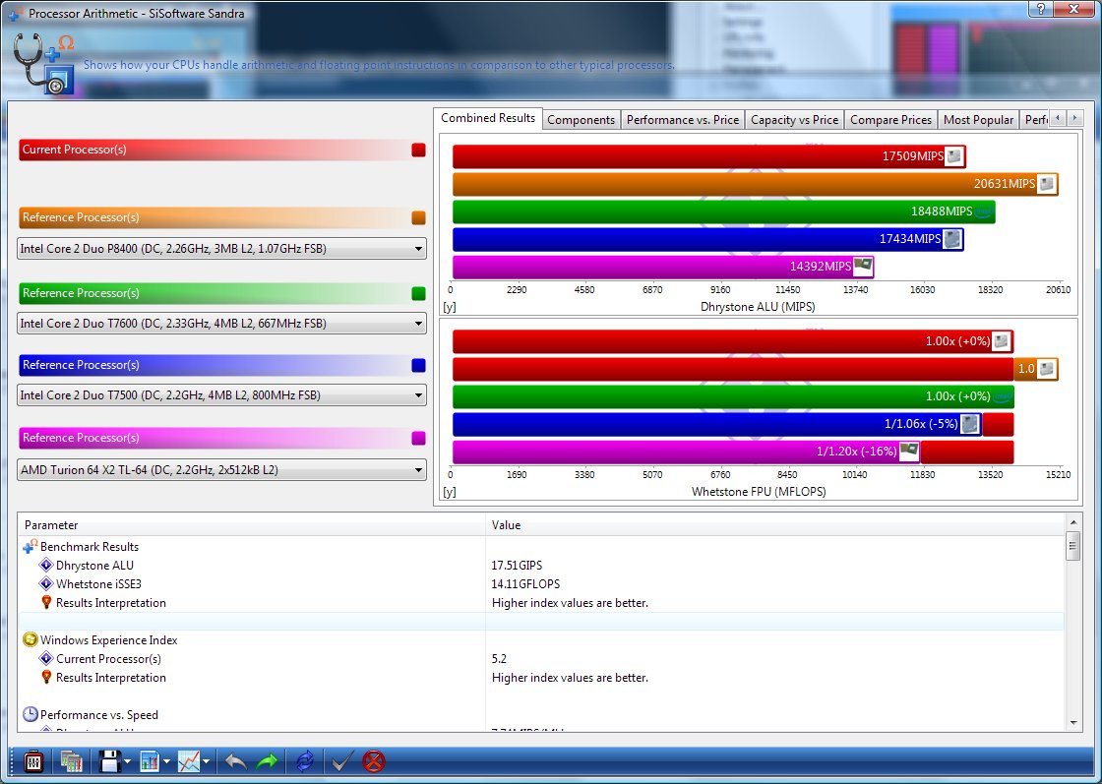This screenshot has height=784, width=1102.
Task: Switch to the Combined Results tab
Action: [x=488, y=118]
